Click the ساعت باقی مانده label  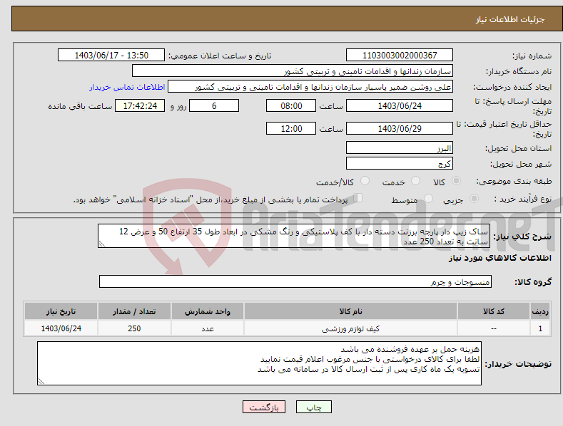(80, 106)
